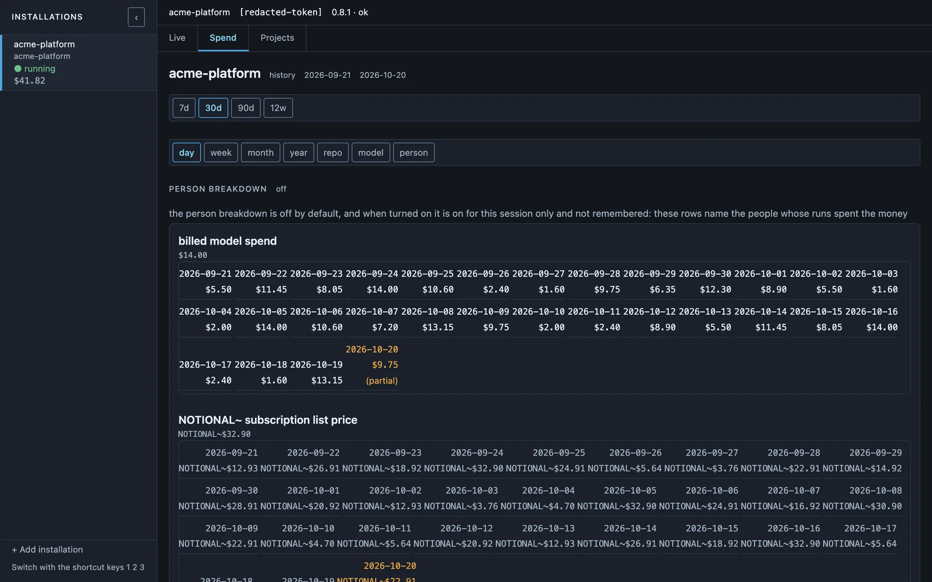
Task: Click the end date 2026-10-20 in header
Action: click(x=383, y=75)
